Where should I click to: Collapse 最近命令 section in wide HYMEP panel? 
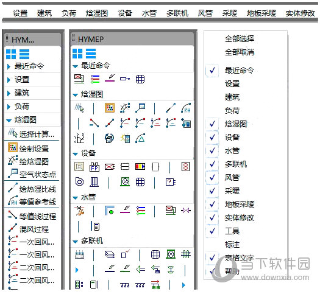(76, 66)
